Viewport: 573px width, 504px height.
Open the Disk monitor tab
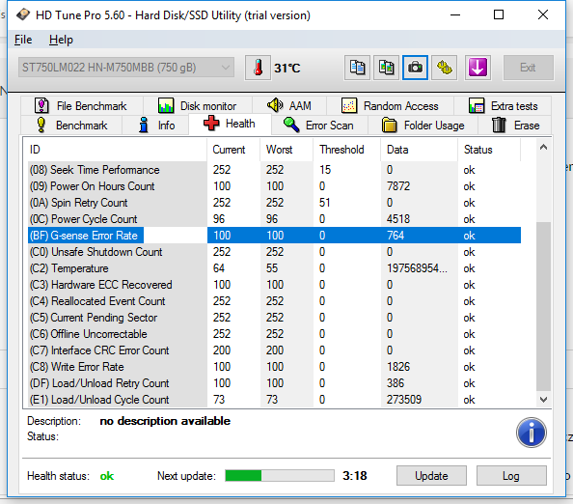click(198, 106)
